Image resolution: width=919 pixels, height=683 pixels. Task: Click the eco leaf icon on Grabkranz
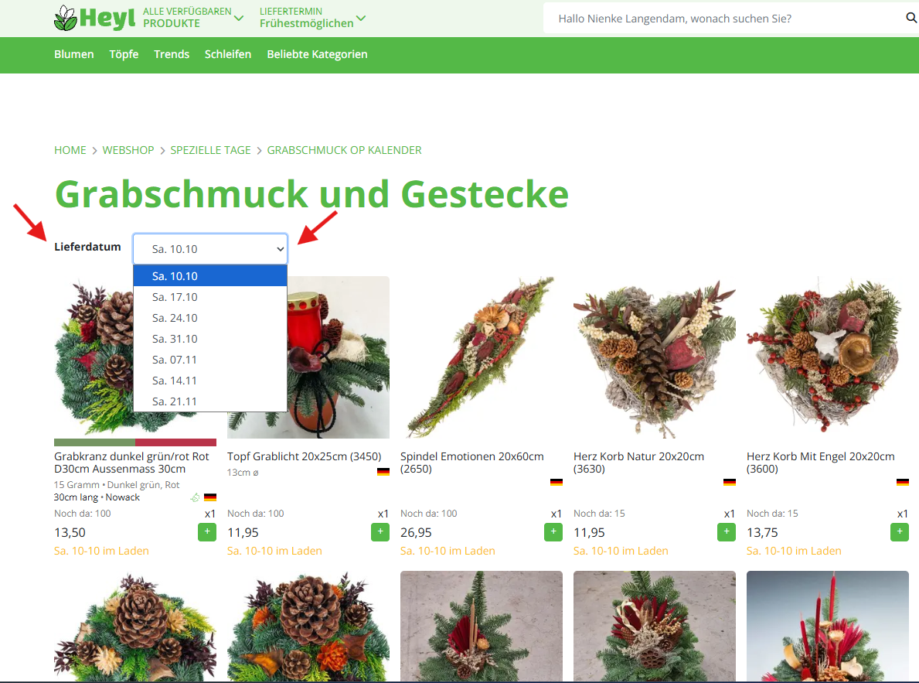click(x=196, y=497)
